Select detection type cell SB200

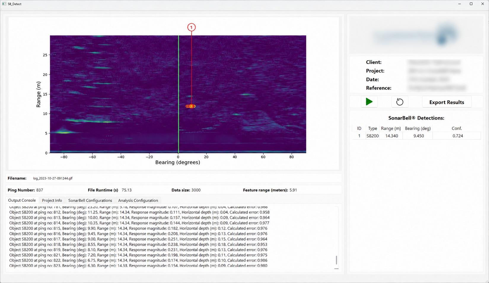[372, 136]
